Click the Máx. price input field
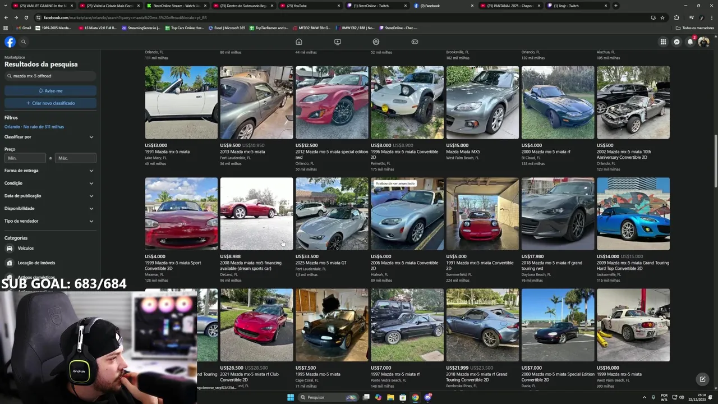This screenshot has height=404, width=718. click(76, 158)
